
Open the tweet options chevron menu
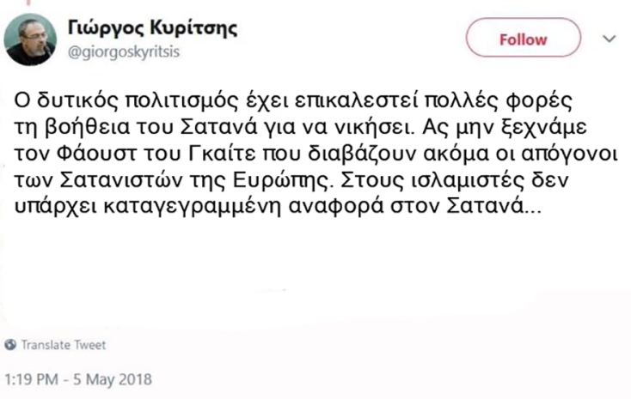coord(610,39)
